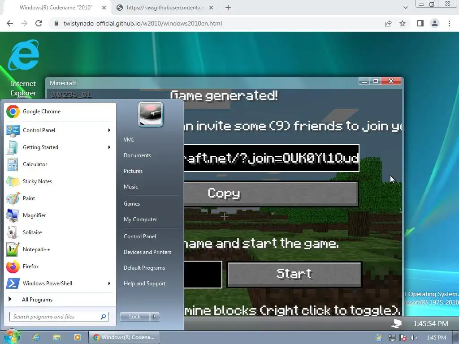The height and width of the screenshot is (344, 459).
Task: Open VM1 user folder
Action: [129, 140]
